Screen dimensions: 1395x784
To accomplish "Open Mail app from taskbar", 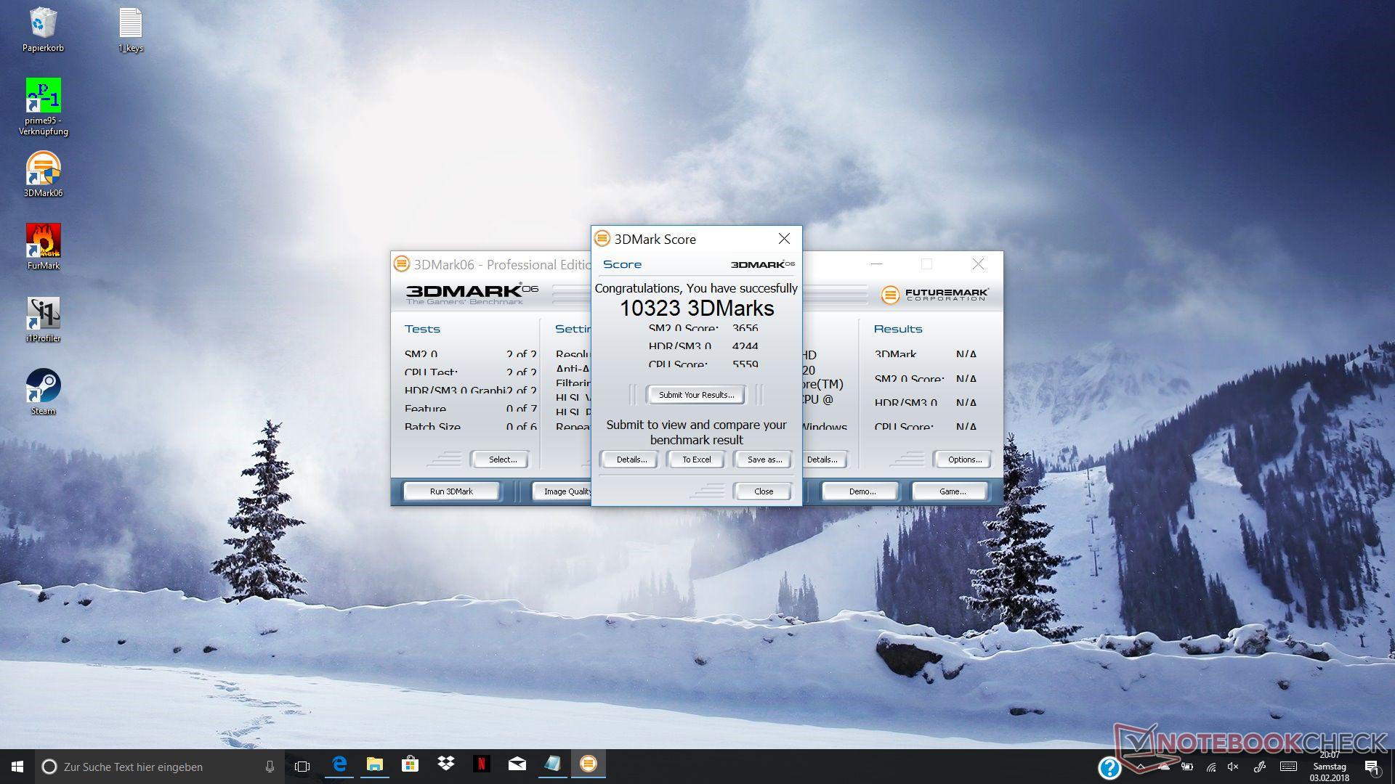I will (517, 764).
